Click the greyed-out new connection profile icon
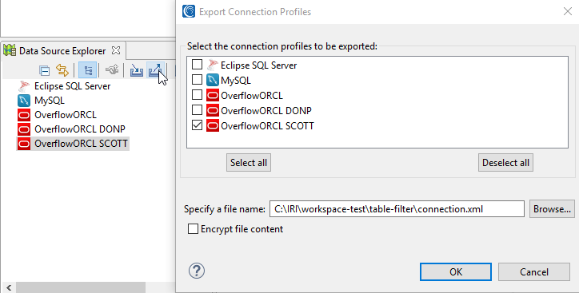The width and height of the screenshot is (579, 293). (x=112, y=70)
